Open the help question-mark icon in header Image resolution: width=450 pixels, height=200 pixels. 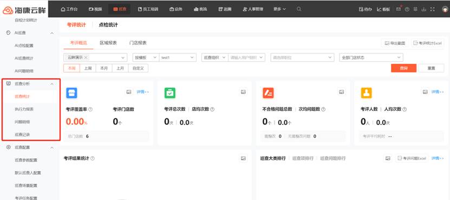(407, 9)
